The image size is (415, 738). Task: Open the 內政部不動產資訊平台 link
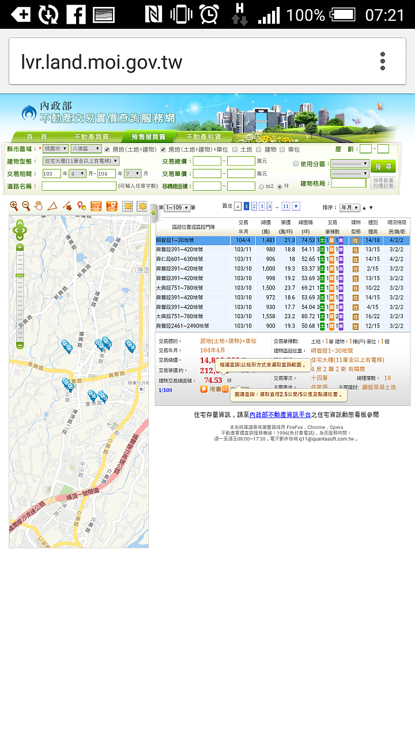[280, 415]
